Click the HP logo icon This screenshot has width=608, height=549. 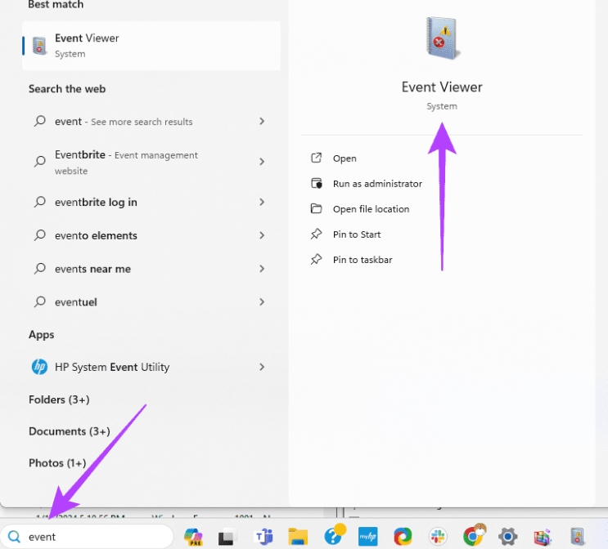(39, 367)
